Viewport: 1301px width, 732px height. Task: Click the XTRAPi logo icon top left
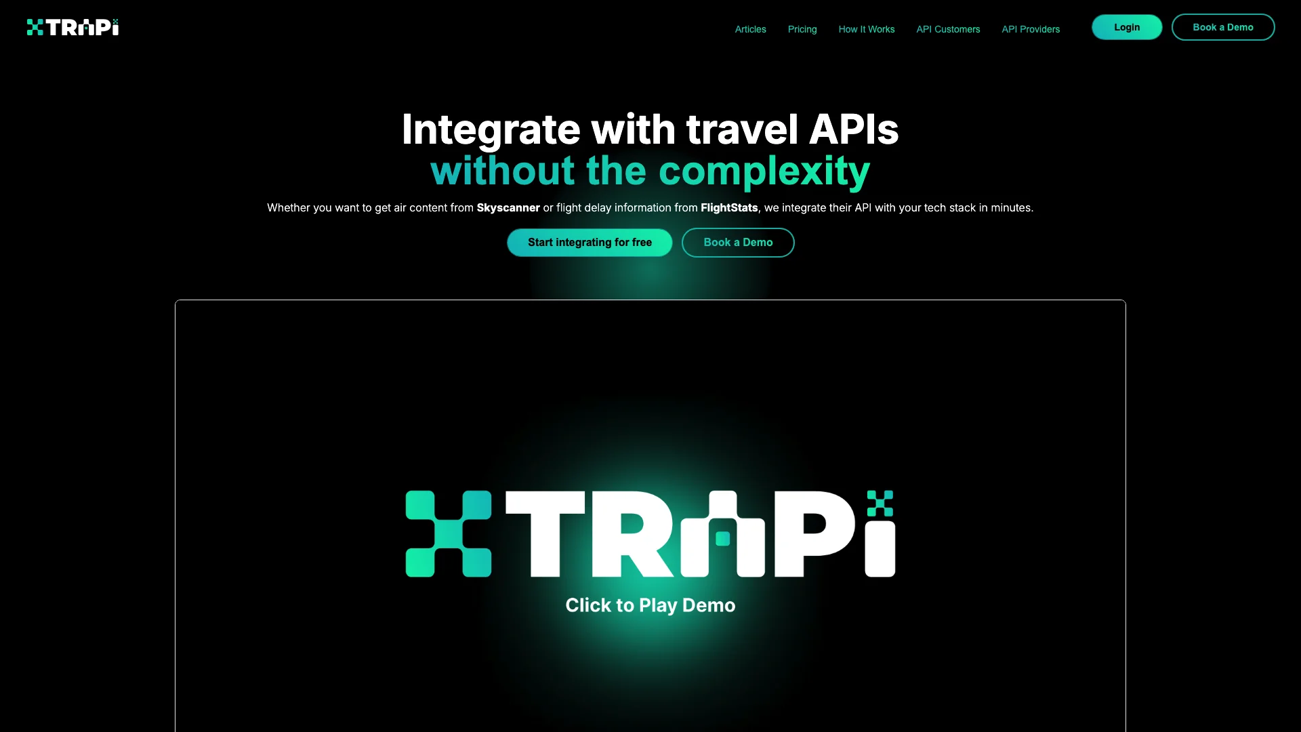(73, 27)
